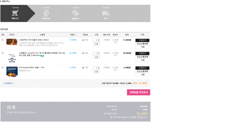Tick the checkbox for the 니코베이스 2mg product
The image size is (240, 135).
click(x=2, y=53)
